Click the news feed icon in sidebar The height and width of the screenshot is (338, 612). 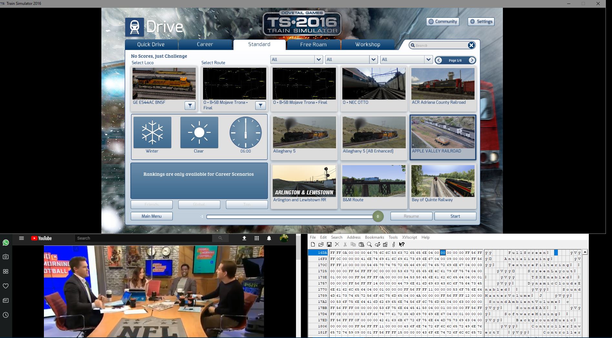6,301
